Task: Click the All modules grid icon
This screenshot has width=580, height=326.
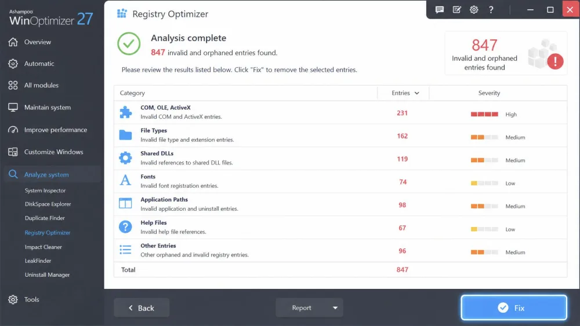Action: [x=13, y=85]
